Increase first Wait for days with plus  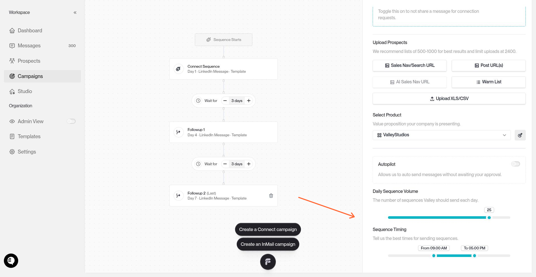248,101
